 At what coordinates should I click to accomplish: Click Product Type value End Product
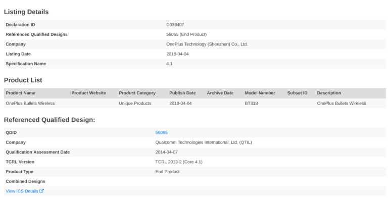point(168,172)
